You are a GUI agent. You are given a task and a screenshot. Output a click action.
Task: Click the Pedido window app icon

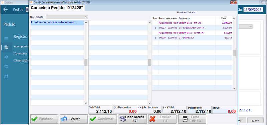2,3
